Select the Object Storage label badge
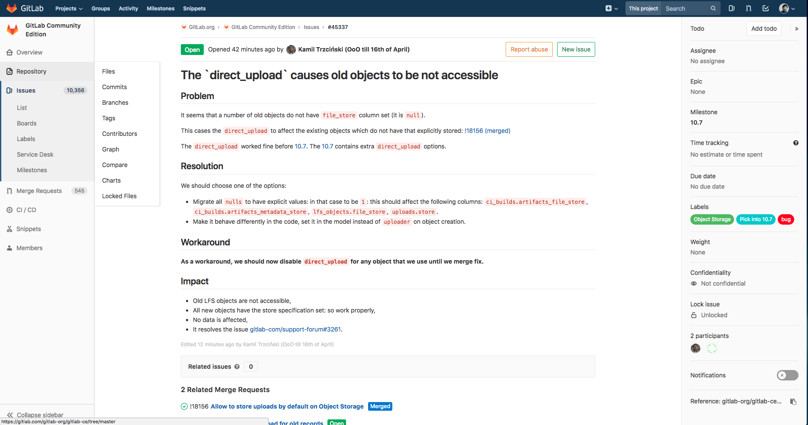808x425 pixels. (x=712, y=219)
